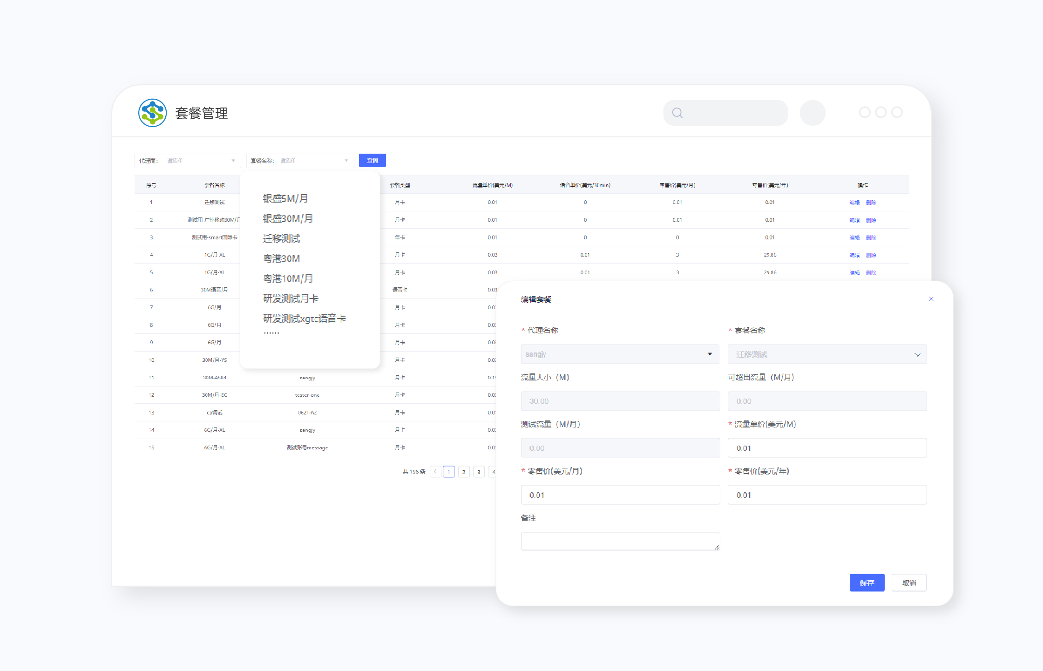This screenshot has height=671, width=1043.
Task: Click the 取消 button
Action: pos(908,583)
